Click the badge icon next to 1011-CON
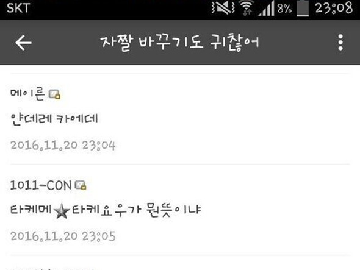The width and height of the screenshot is (360, 270). pyautogui.click(x=81, y=185)
